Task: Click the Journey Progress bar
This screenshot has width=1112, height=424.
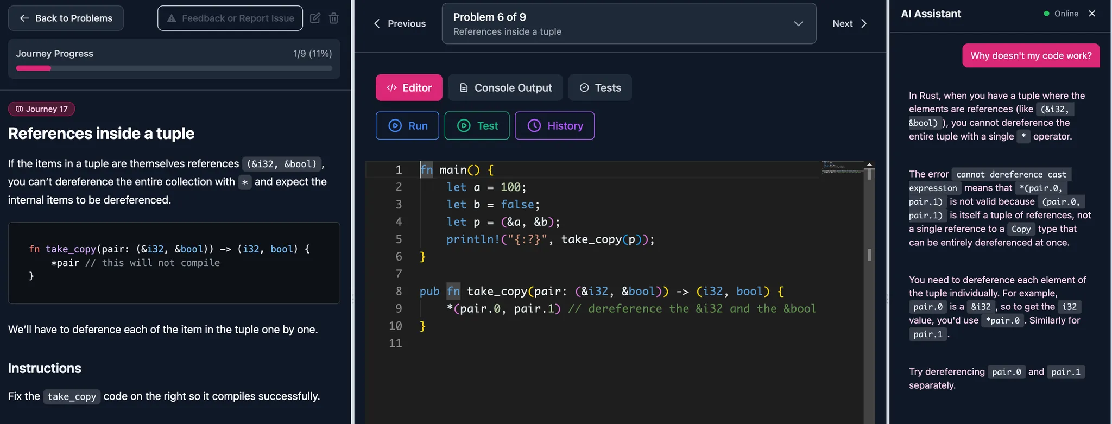Action: coord(174,68)
